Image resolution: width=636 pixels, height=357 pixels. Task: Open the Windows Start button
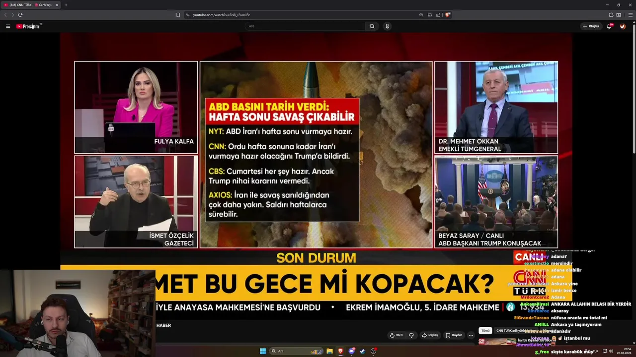(263, 351)
